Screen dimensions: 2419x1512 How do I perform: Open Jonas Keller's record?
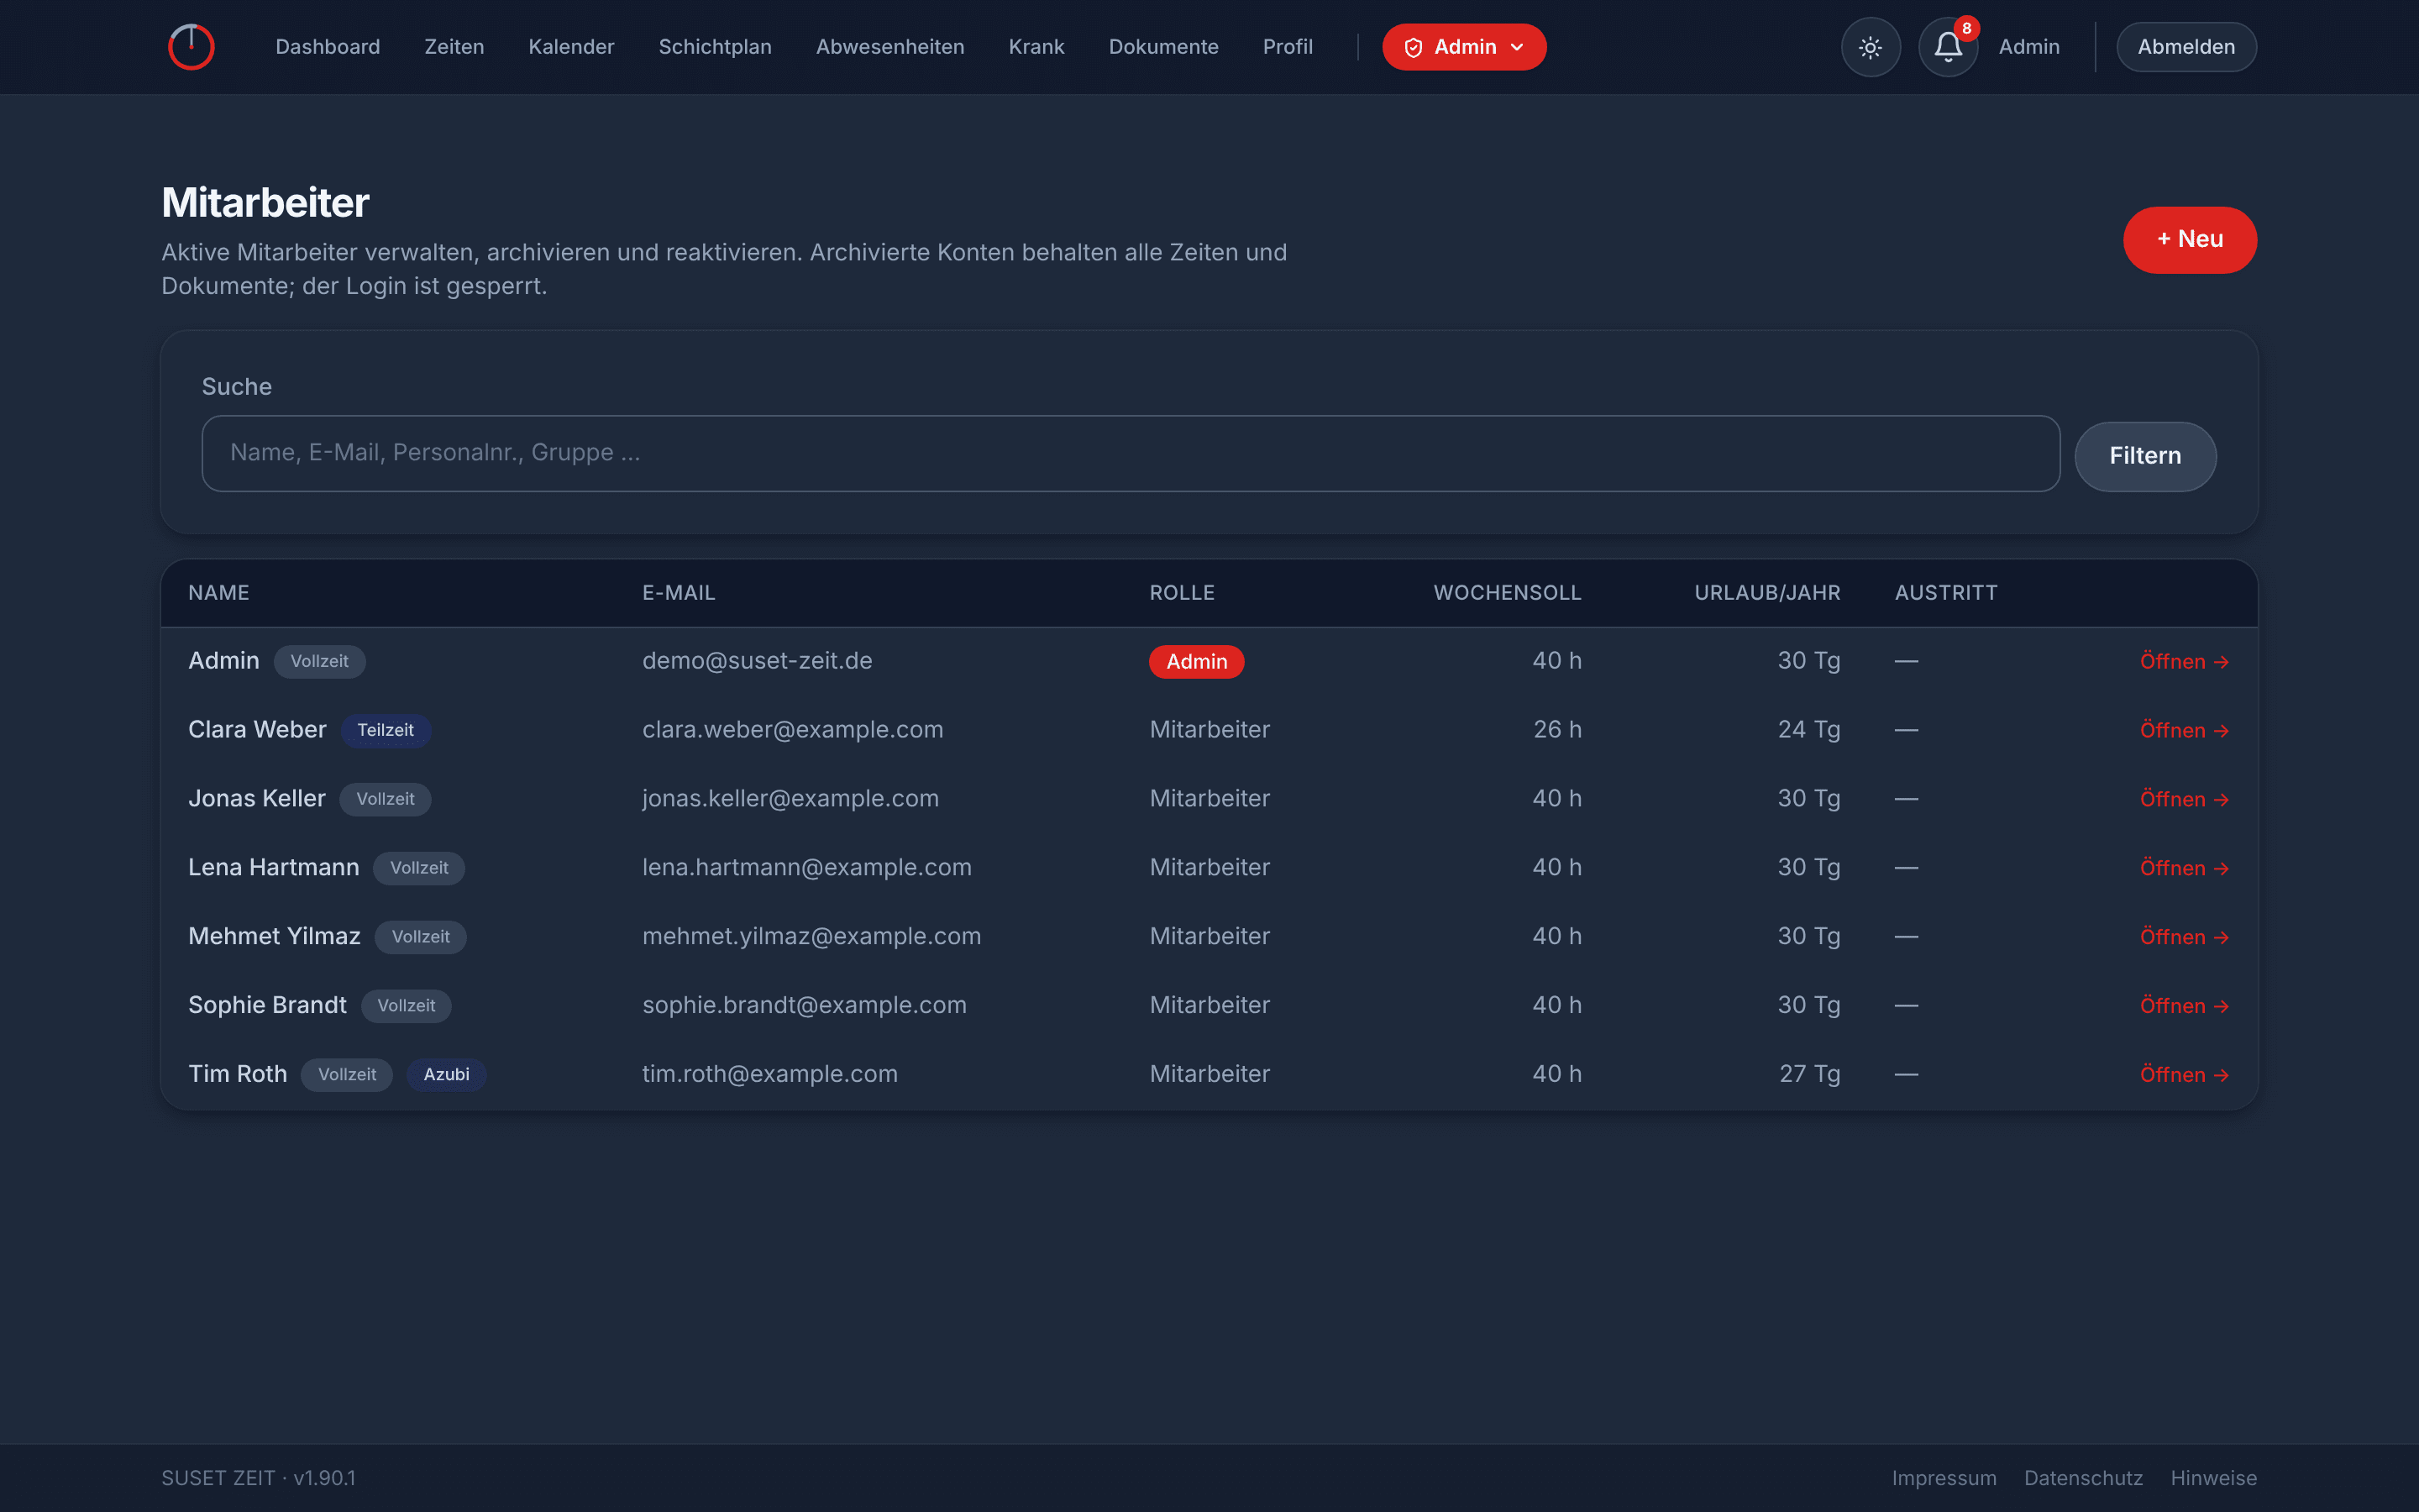(2184, 800)
